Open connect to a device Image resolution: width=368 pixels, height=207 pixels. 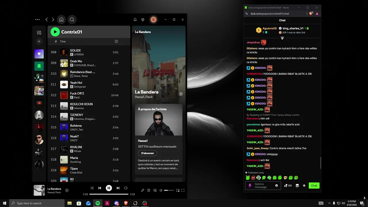point(155,190)
